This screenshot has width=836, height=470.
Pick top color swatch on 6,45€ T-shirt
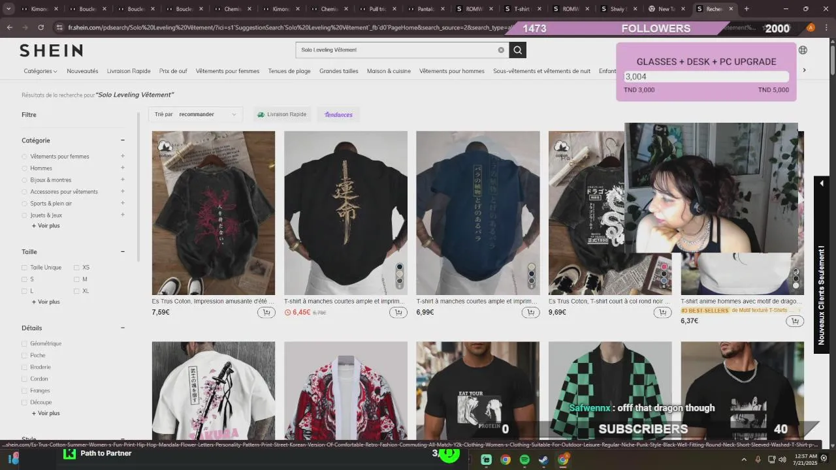pos(400,267)
